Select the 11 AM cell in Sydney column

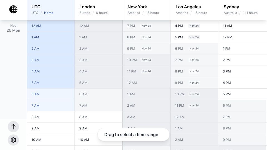(x=243, y=26)
